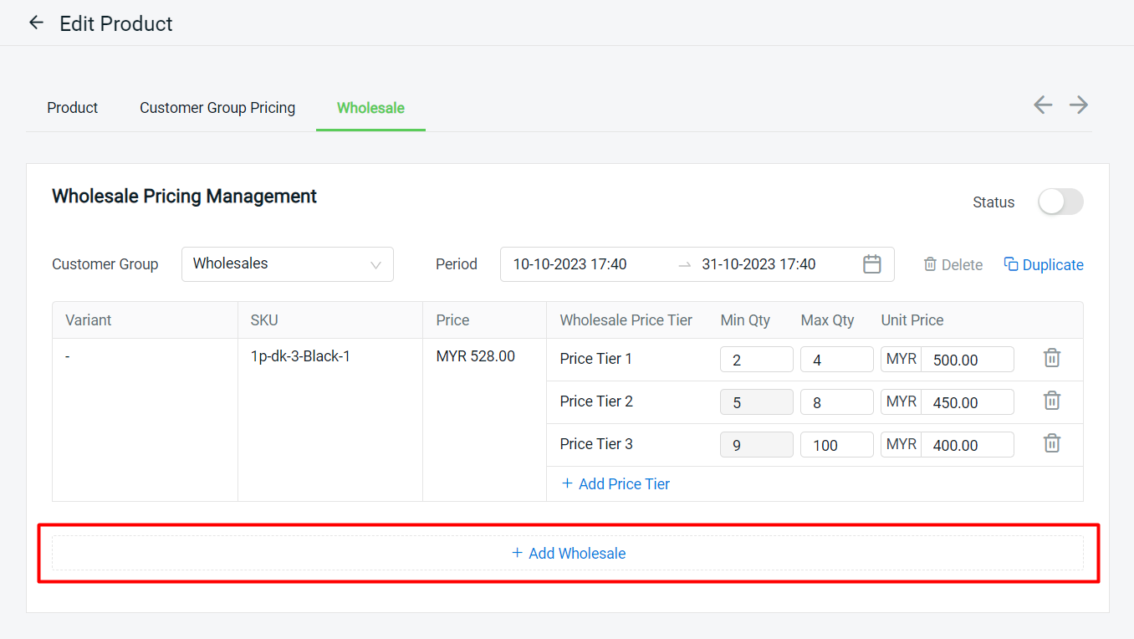Screen dimensions: 1134x639
Task: Edit the Price Tier 3 Unit Price field
Action: [967, 445]
